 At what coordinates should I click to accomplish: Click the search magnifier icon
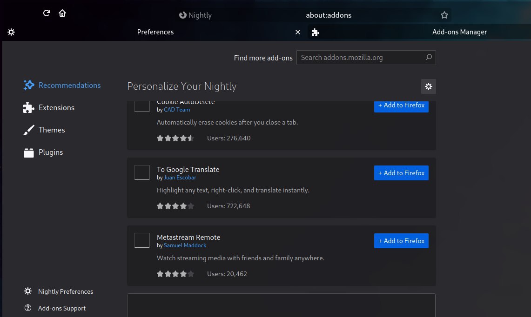[x=429, y=57]
